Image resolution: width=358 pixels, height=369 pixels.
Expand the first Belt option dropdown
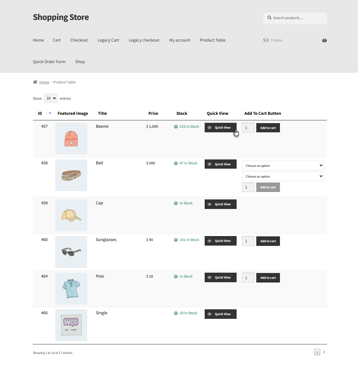pyautogui.click(x=283, y=166)
